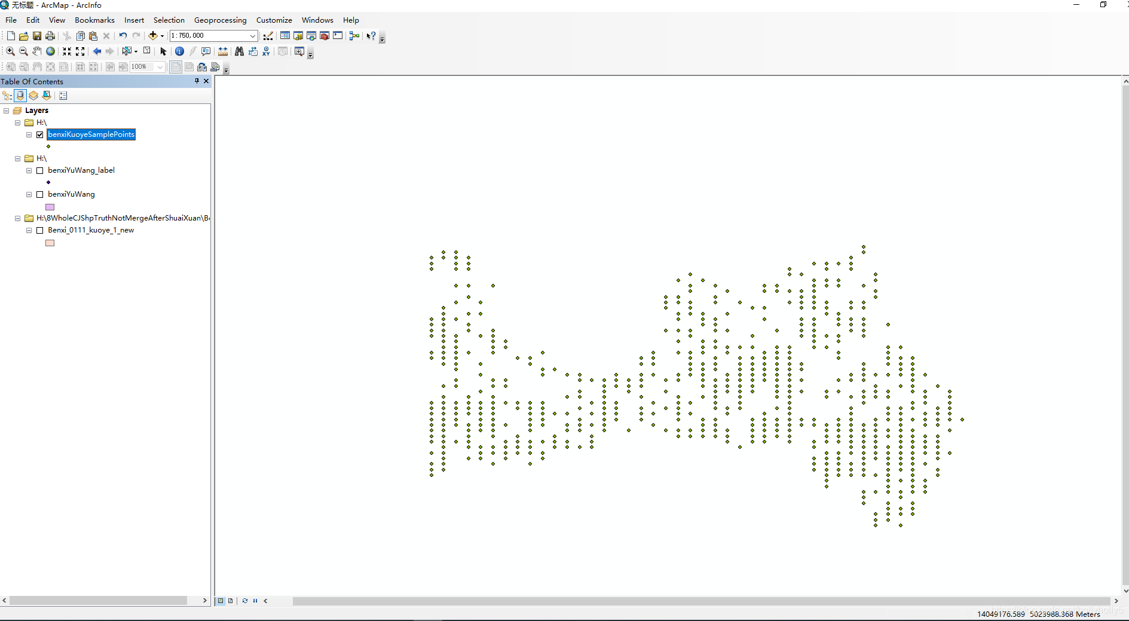Open the Bookmarks menu

point(94,20)
